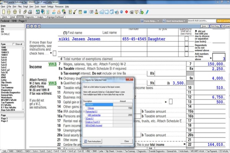Click the open book toolbar icon
The height and width of the screenshot is (153, 230).
click(91, 12)
